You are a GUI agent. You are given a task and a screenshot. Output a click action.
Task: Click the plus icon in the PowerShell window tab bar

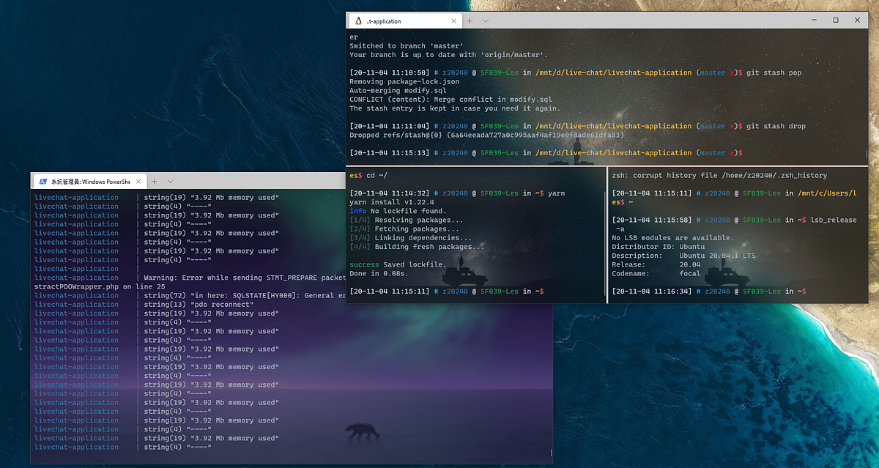tap(153, 179)
